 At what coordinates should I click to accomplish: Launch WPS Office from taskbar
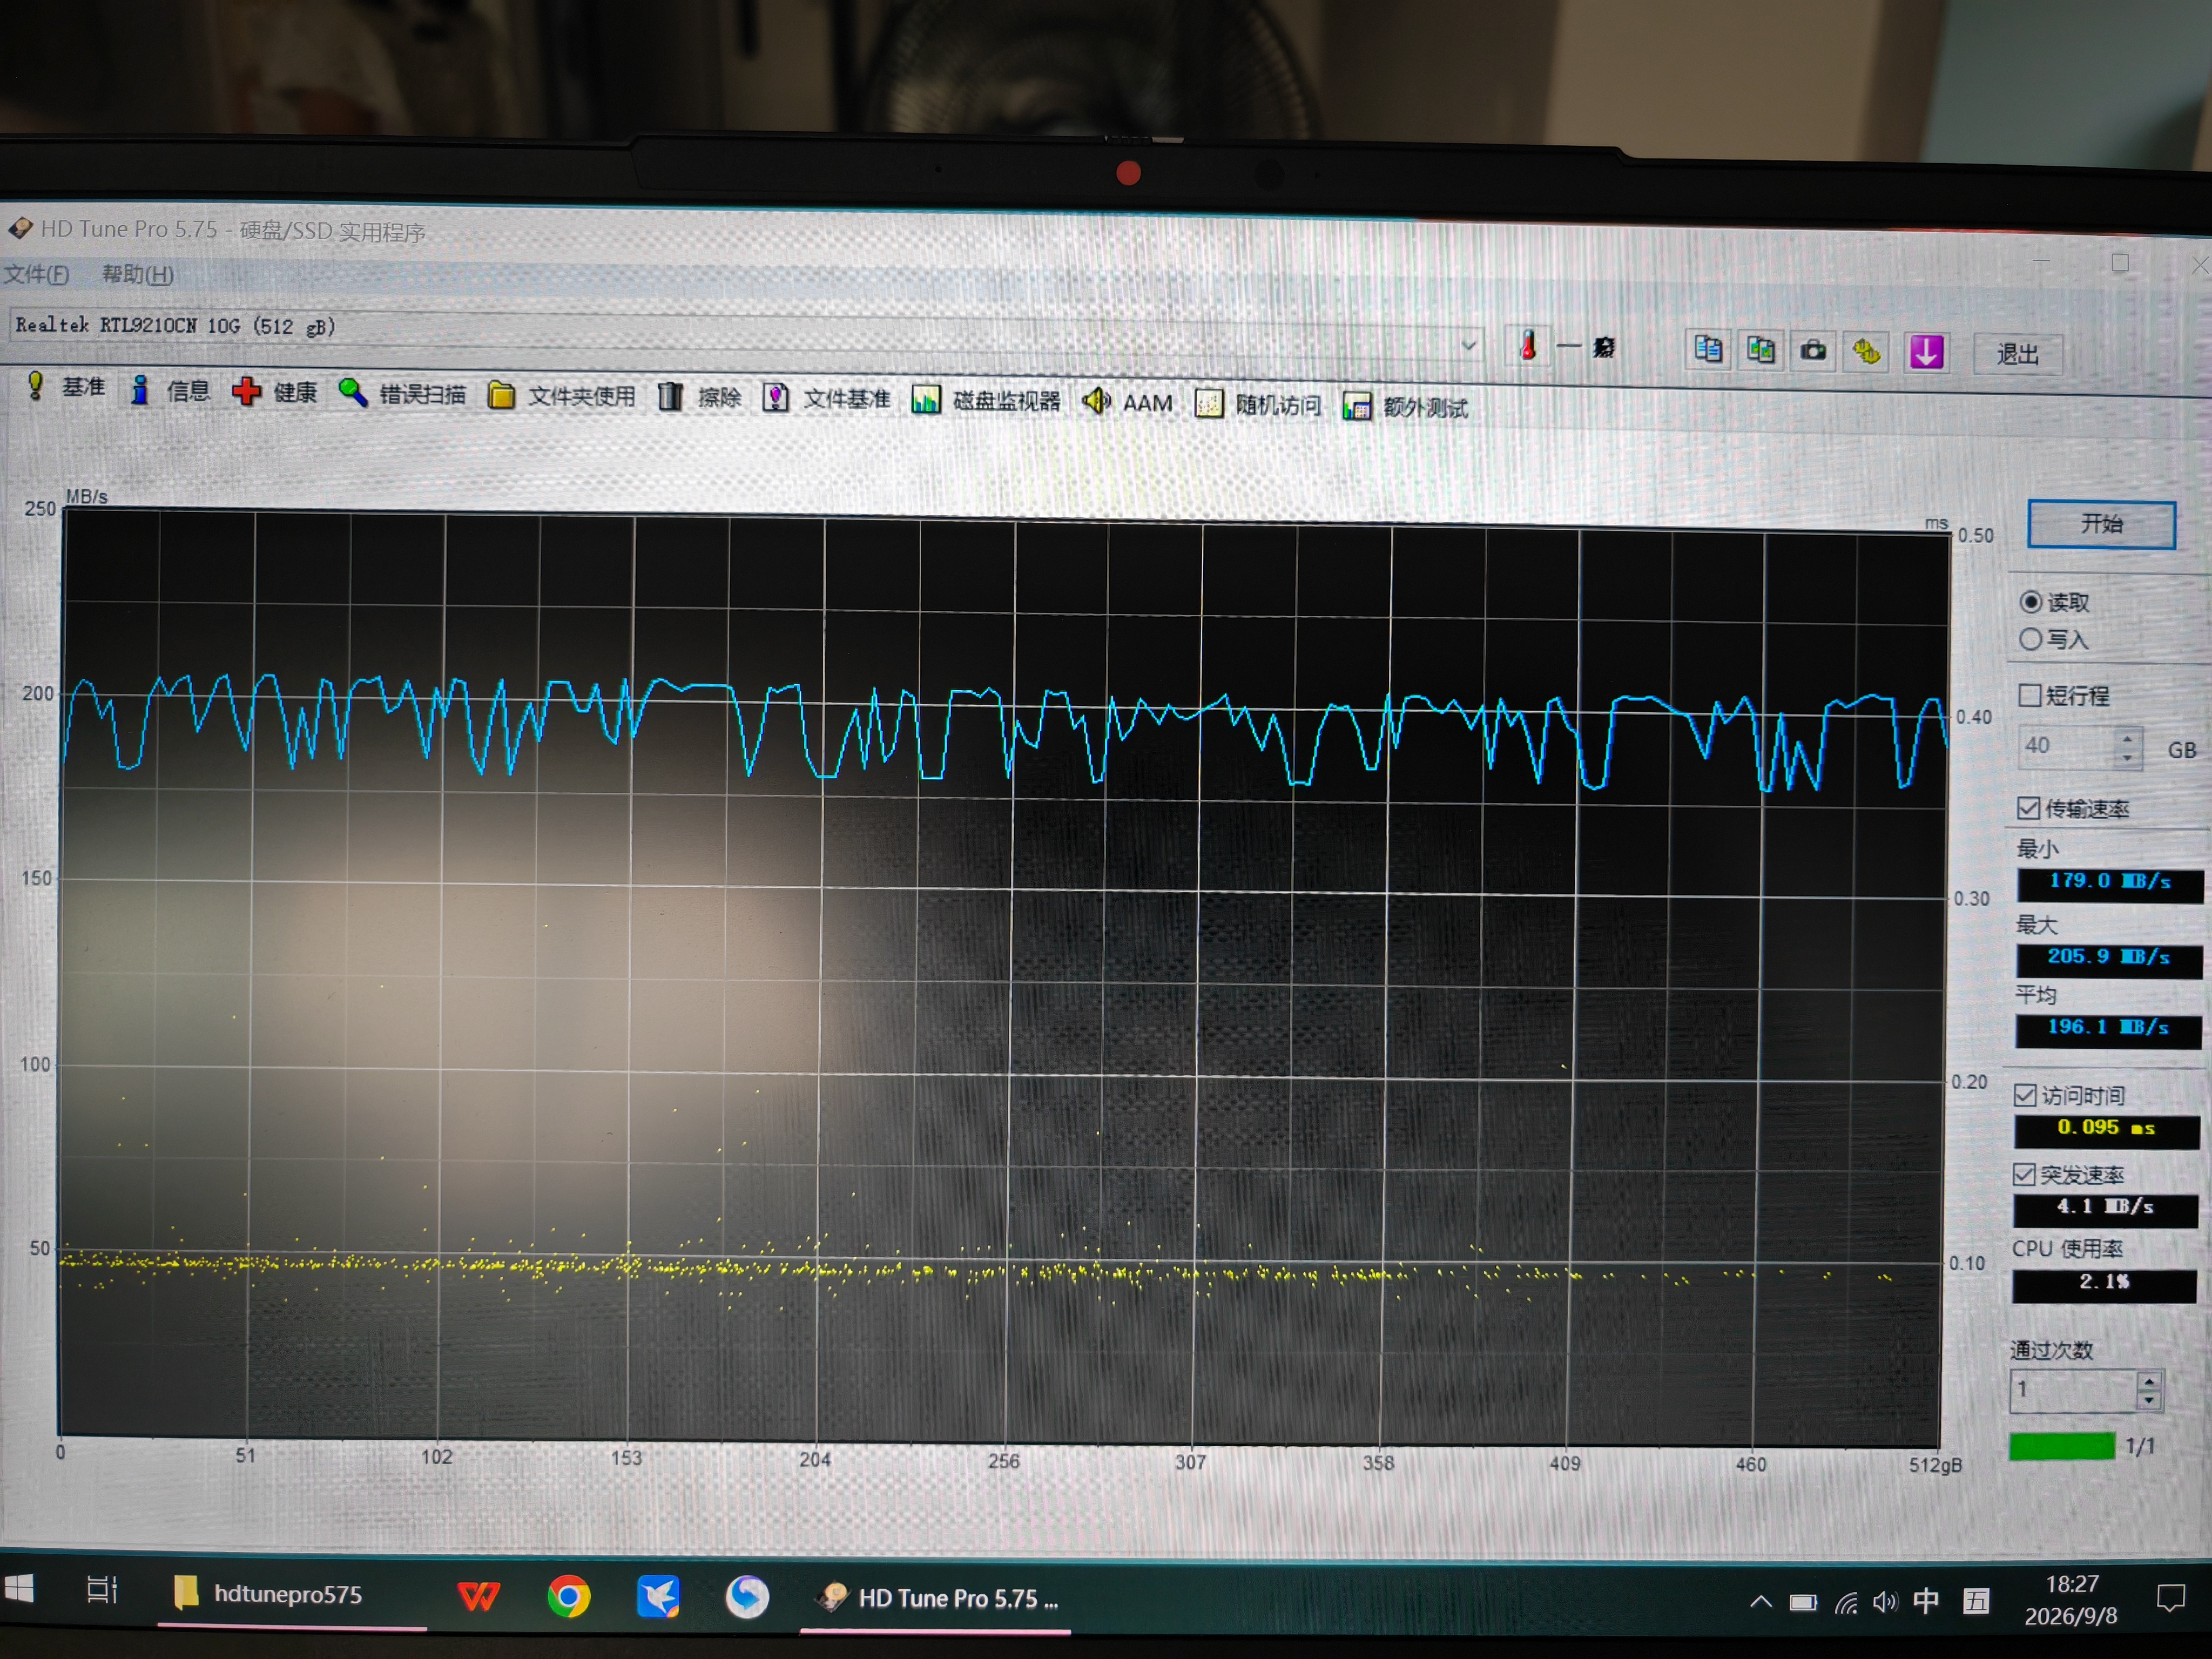coord(478,1596)
